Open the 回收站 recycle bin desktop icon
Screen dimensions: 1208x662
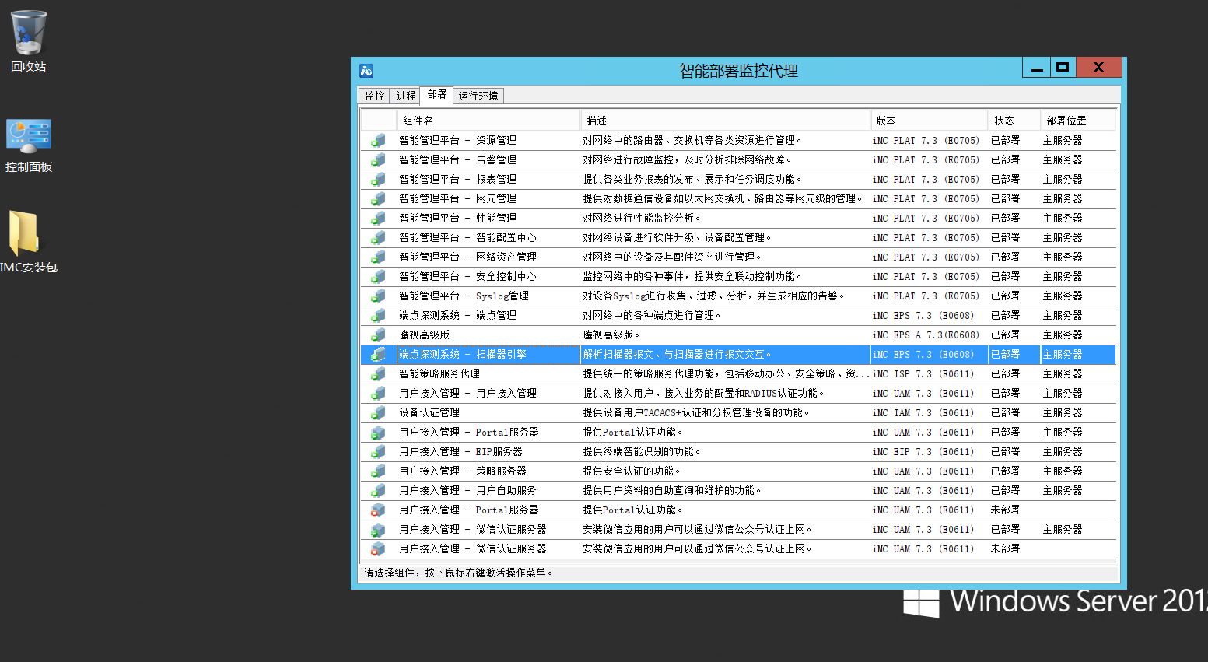pos(29,41)
